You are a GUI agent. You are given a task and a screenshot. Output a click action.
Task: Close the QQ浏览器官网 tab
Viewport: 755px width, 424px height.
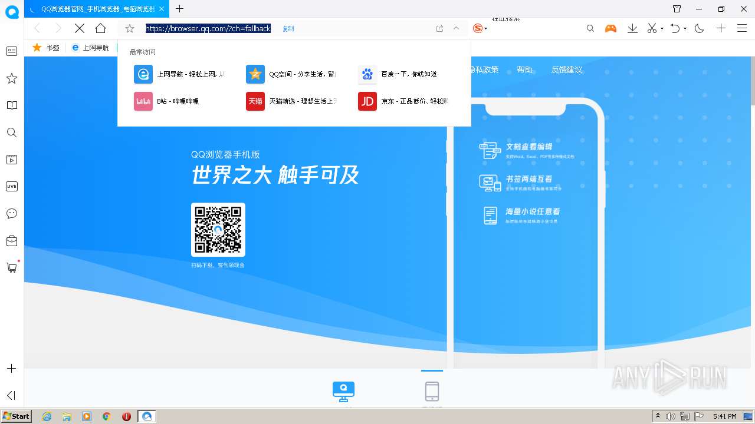click(x=162, y=9)
